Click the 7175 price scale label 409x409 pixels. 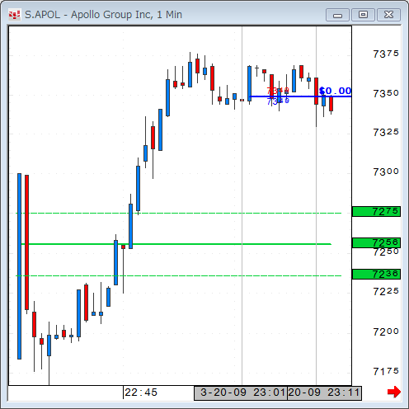(386, 371)
